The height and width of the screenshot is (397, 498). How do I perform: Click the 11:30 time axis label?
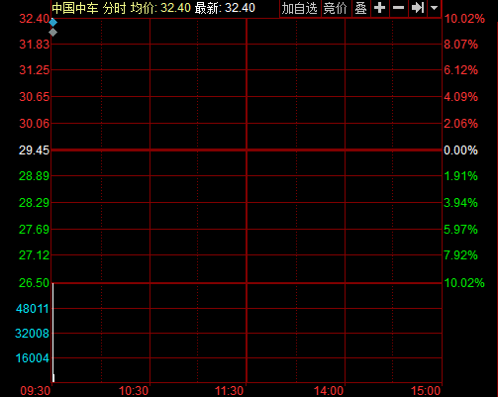[x=229, y=391]
